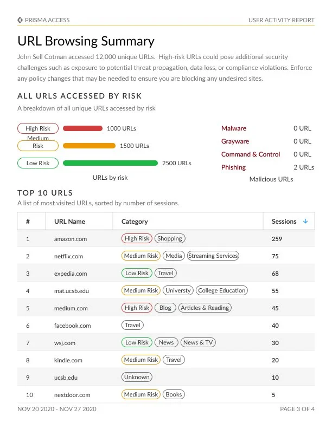Click the Articles & Reading tag

coord(205,308)
